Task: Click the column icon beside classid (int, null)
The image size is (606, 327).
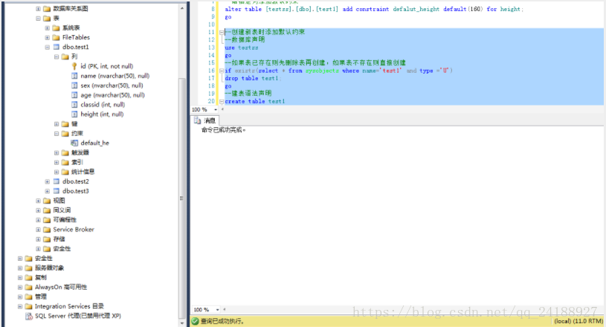Action: click(74, 105)
